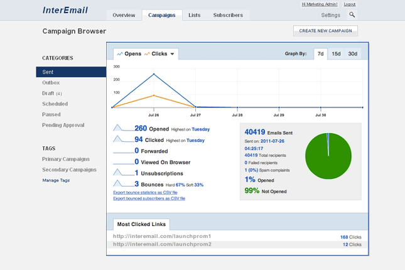The image size is (405, 270).
Task: Click the Manage Tags link
Action: click(x=56, y=180)
